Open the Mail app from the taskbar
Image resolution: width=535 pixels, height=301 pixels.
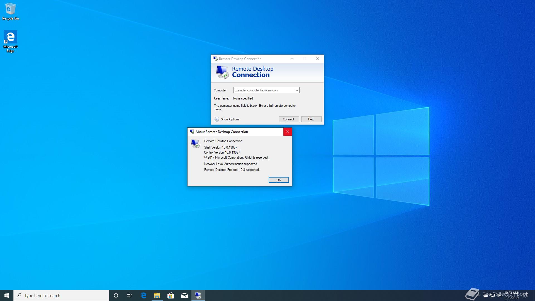184,295
